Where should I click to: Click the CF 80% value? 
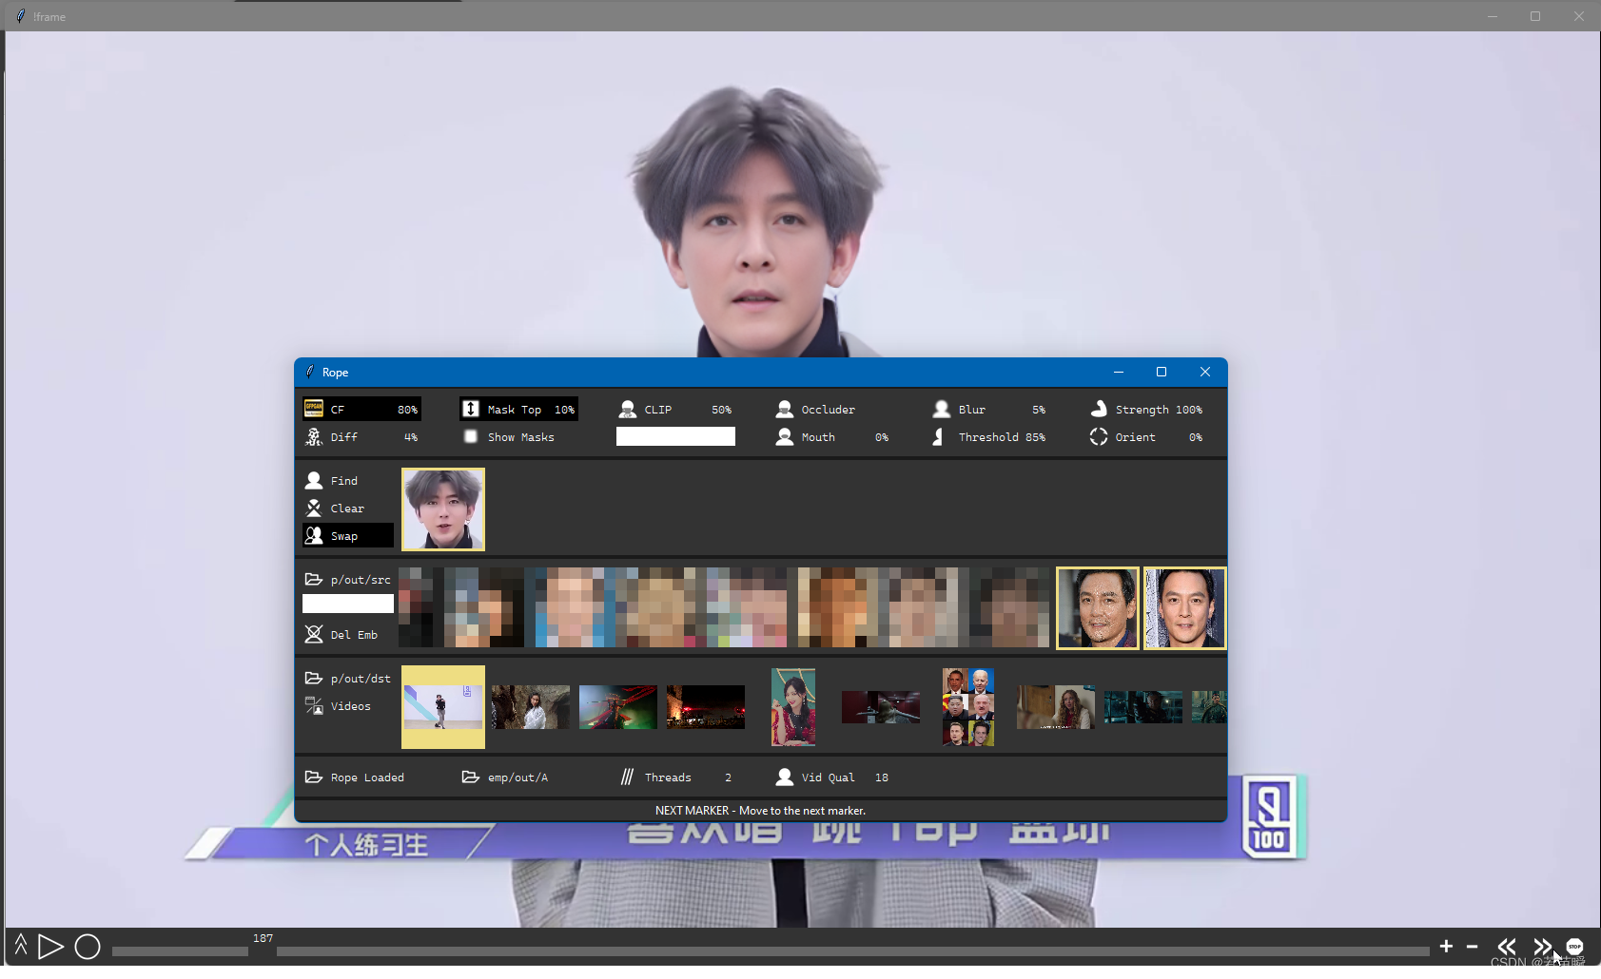coord(407,410)
